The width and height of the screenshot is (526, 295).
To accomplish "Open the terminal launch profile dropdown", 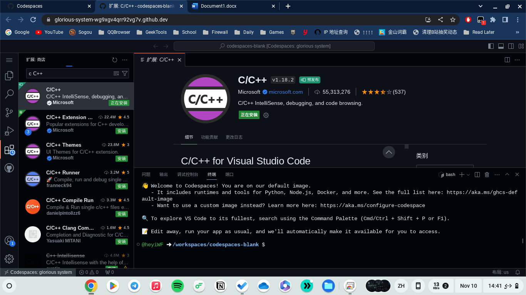I will 468,174.
